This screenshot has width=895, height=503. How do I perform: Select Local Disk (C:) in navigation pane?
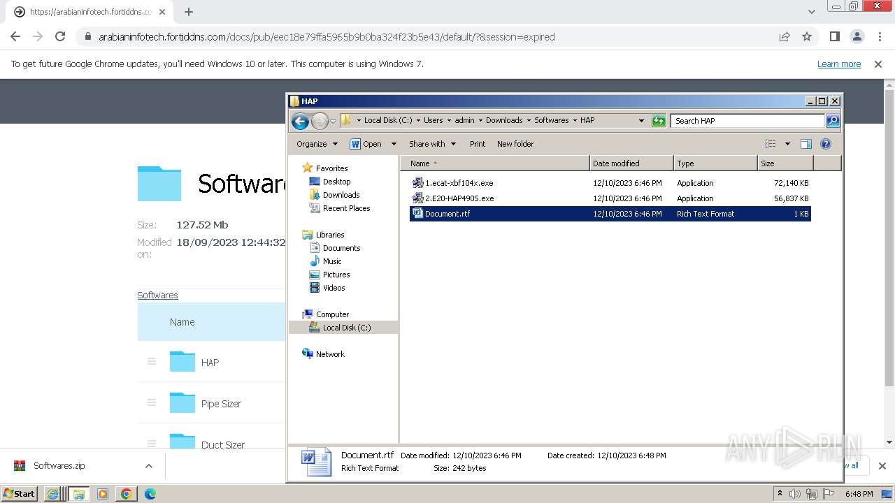pos(346,328)
